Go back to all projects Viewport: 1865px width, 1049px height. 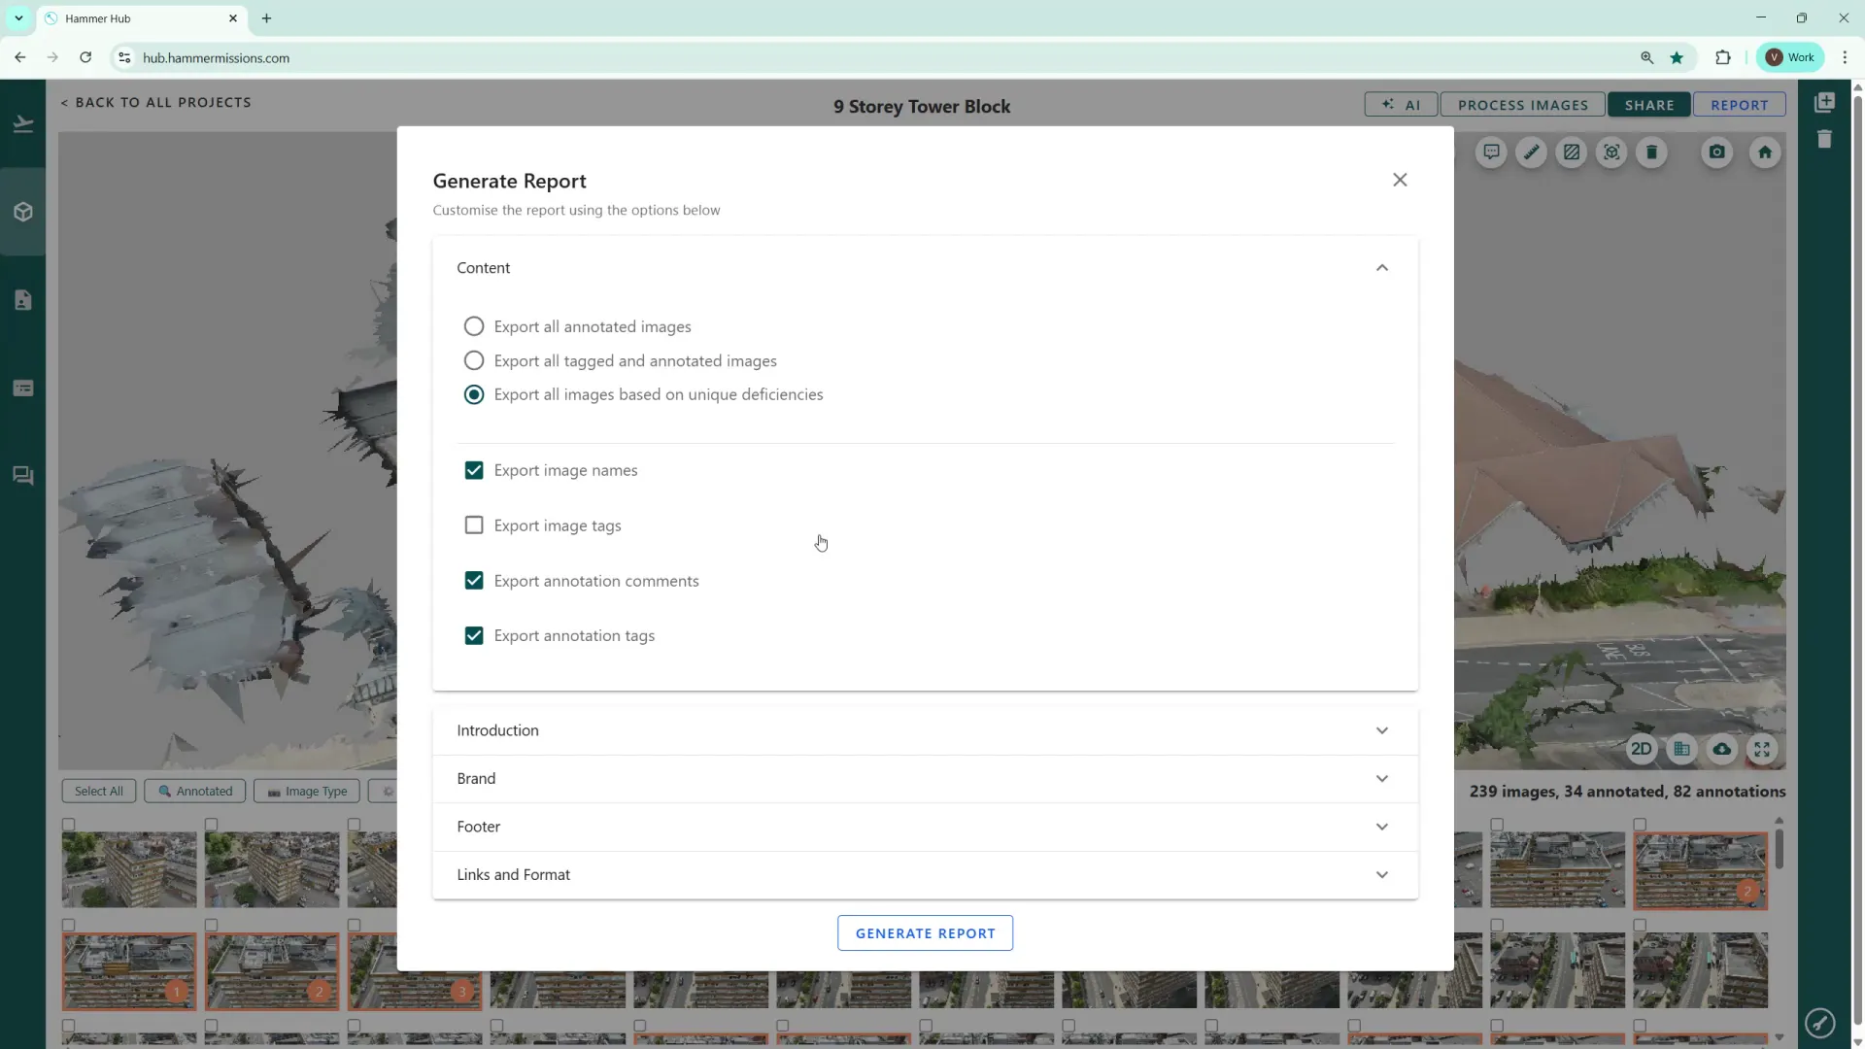pos(156,103)
